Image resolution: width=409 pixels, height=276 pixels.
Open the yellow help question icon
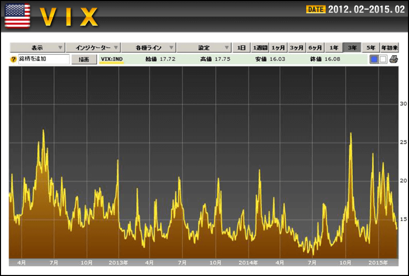pyautogui.click(x=13, y=59)
